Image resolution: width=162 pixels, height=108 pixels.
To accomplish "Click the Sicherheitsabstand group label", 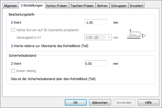I will (x=22, y=55).
